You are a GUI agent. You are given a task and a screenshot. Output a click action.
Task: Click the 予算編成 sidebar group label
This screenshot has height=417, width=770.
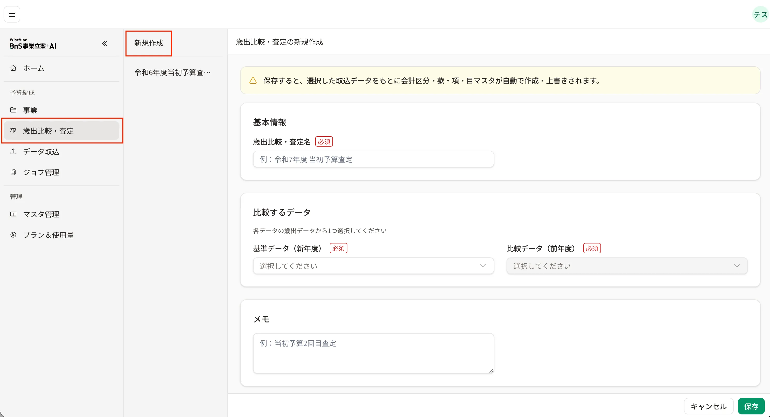pos(22,93)
